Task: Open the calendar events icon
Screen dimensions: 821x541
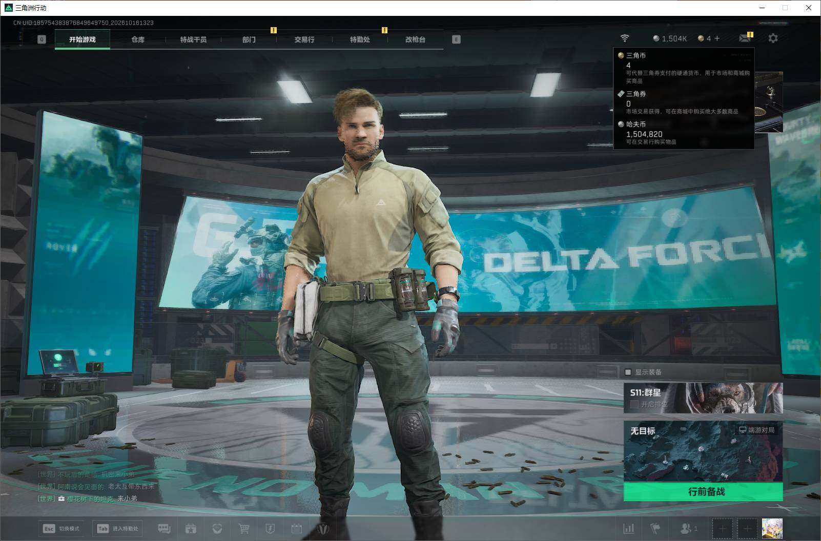Action: [x=296, y=528]
